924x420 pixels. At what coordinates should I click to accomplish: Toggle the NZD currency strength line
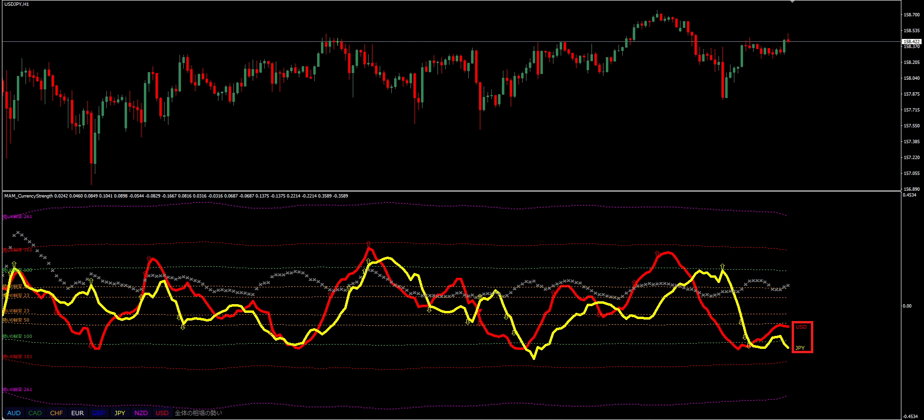tap(141, 413)
